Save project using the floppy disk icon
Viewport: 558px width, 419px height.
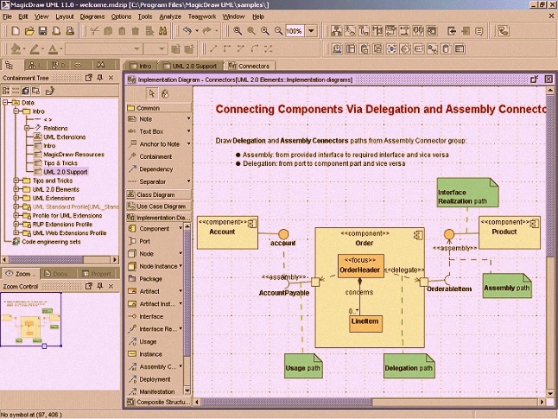42,31
